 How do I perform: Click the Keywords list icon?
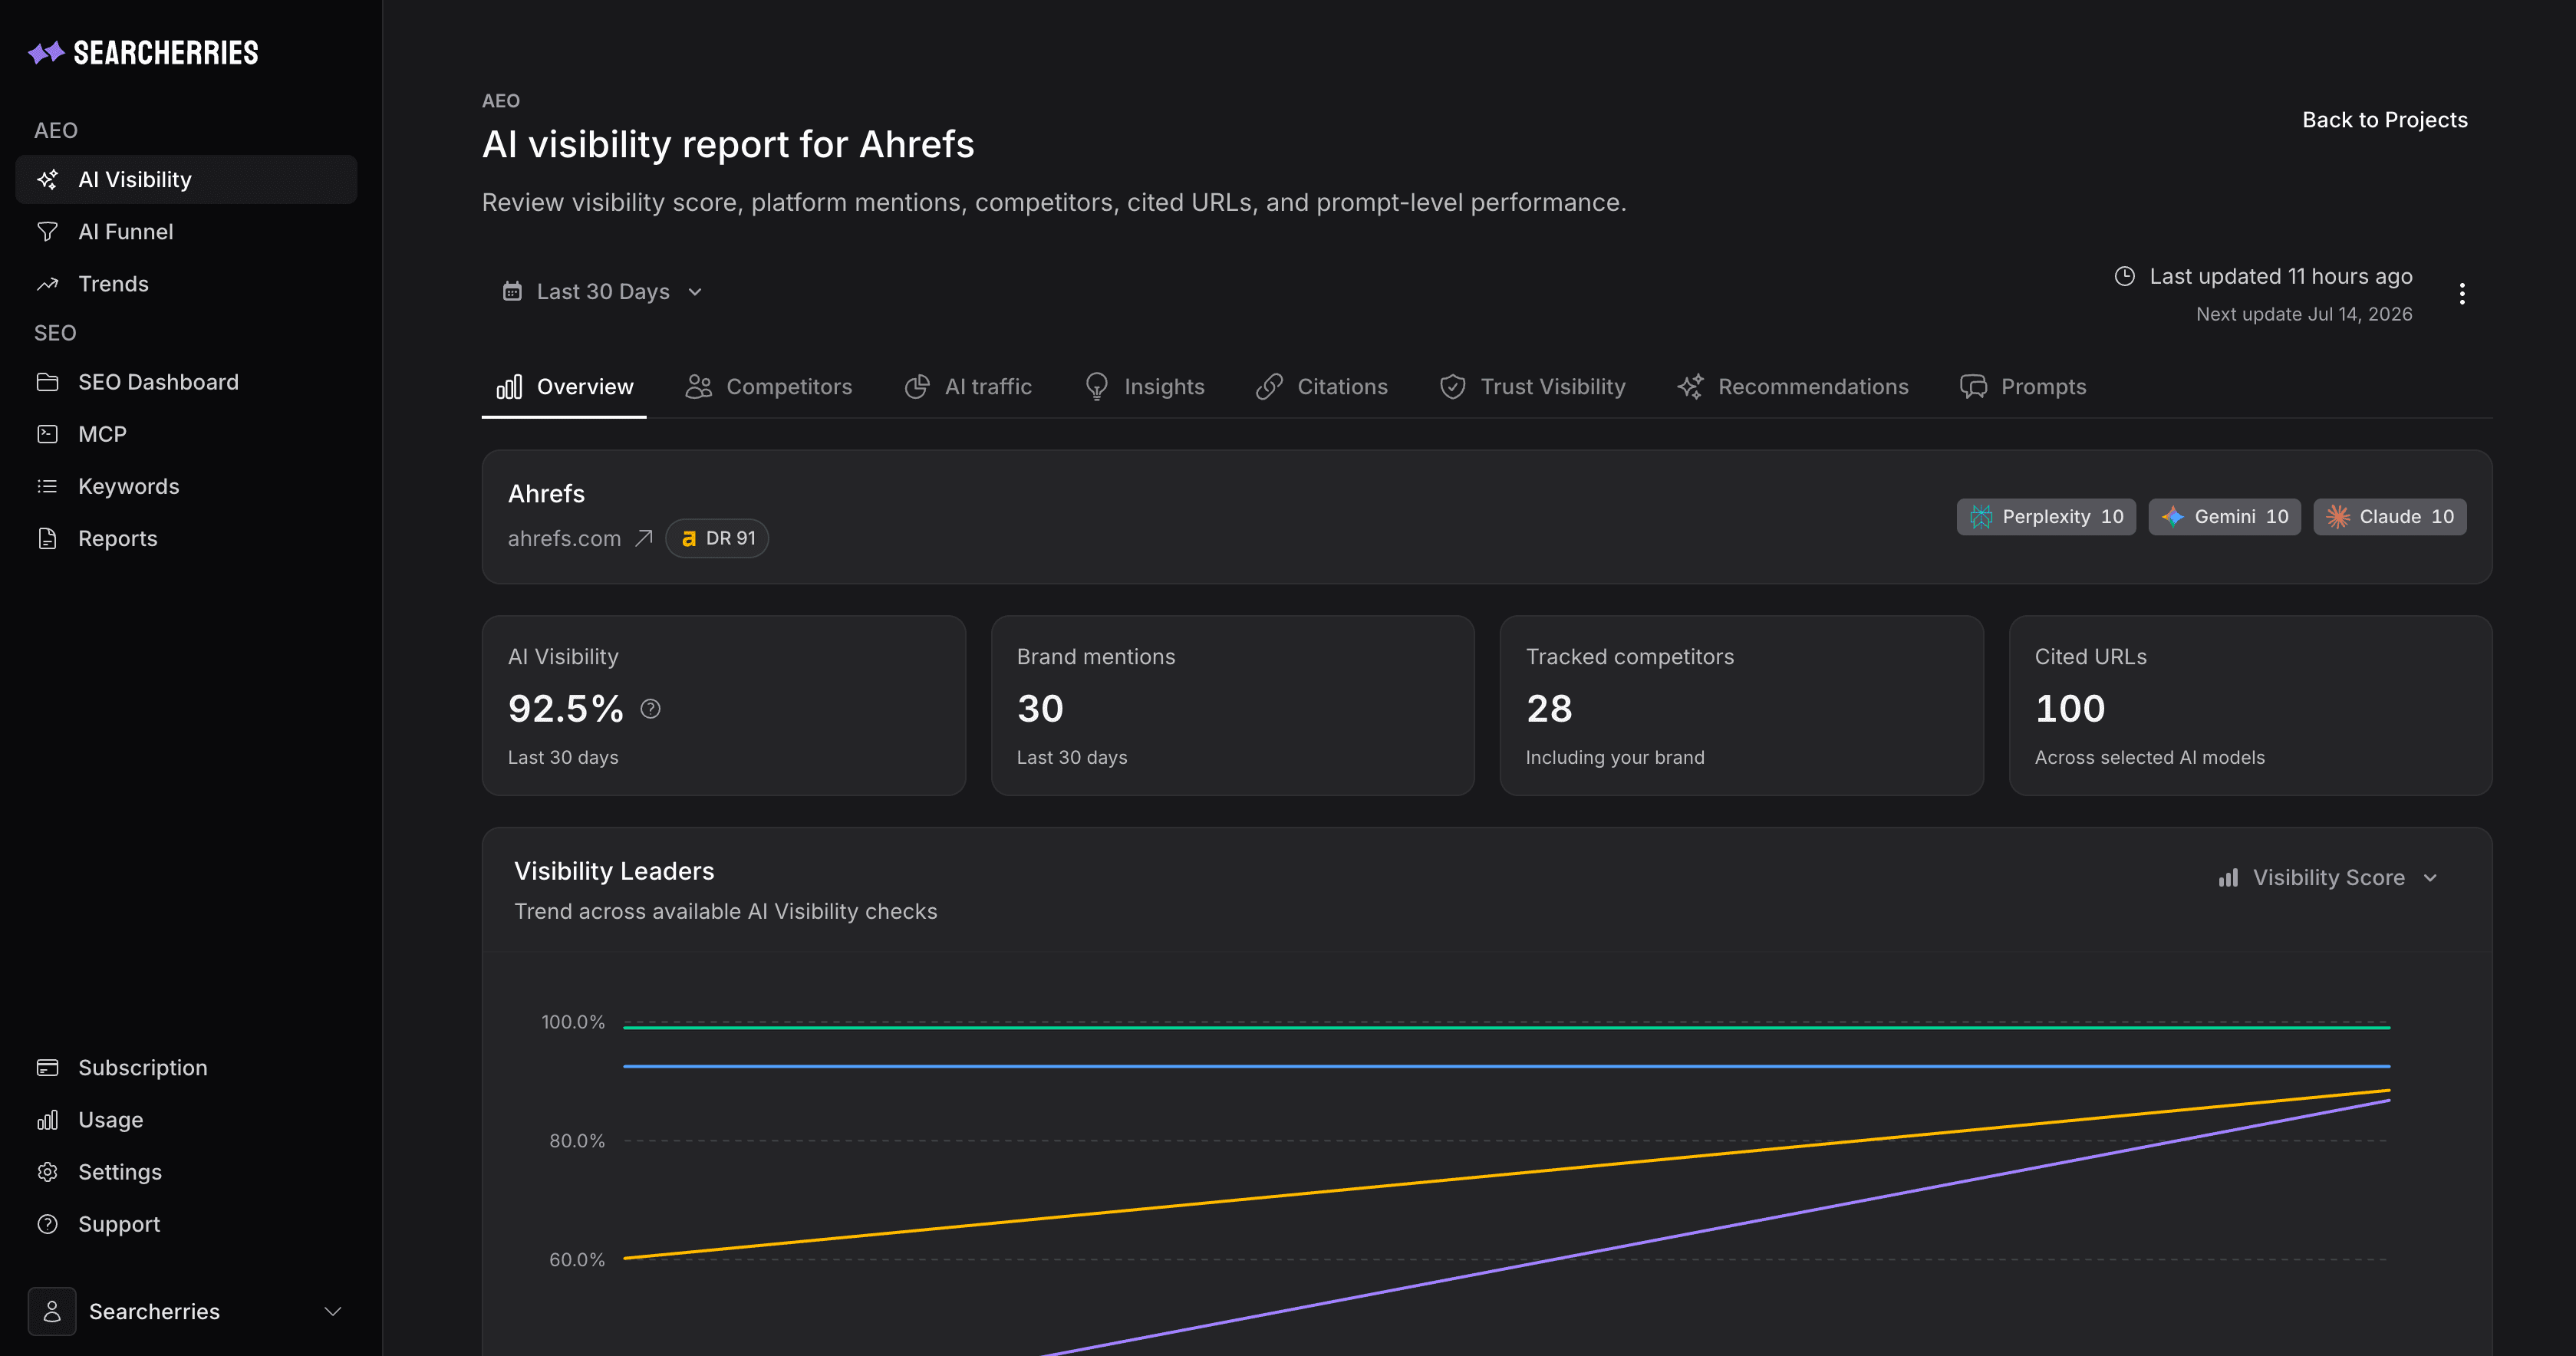click(47, 486)
